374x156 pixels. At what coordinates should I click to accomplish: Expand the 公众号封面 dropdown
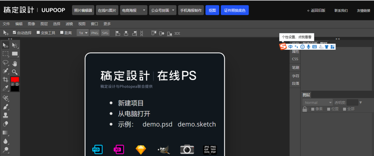click(173, 10)
